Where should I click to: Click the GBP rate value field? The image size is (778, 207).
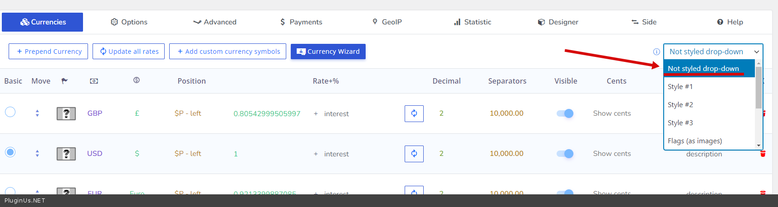click(267, 114)
